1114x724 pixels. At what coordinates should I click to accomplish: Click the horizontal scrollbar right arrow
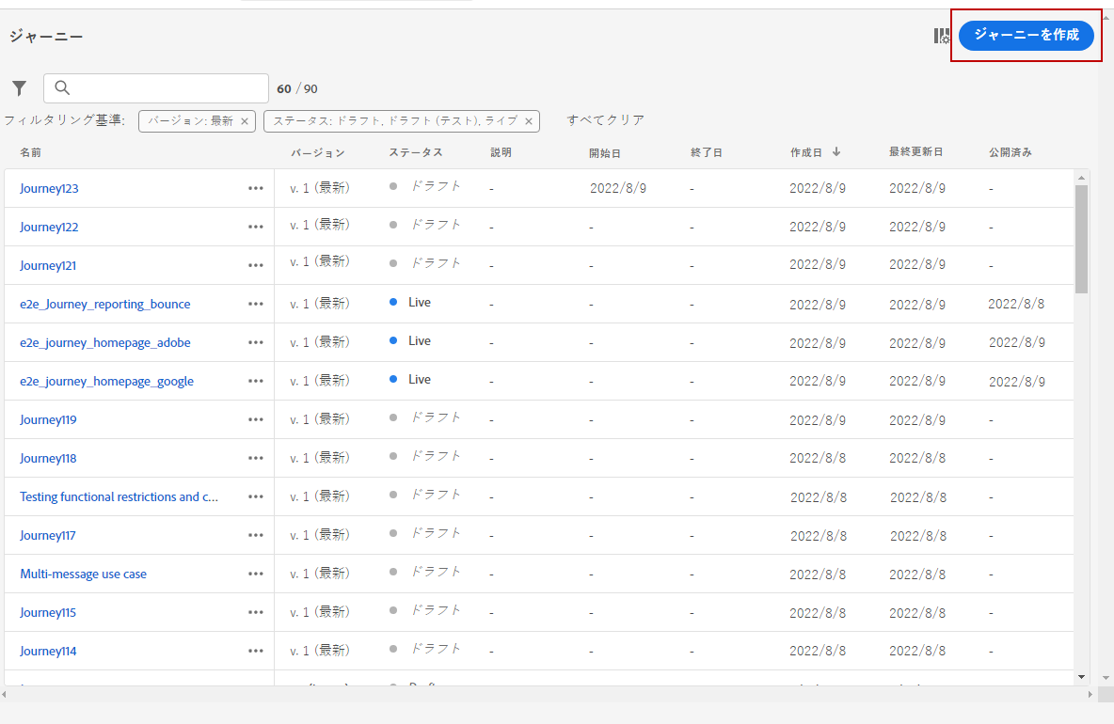click(1090, 694)
